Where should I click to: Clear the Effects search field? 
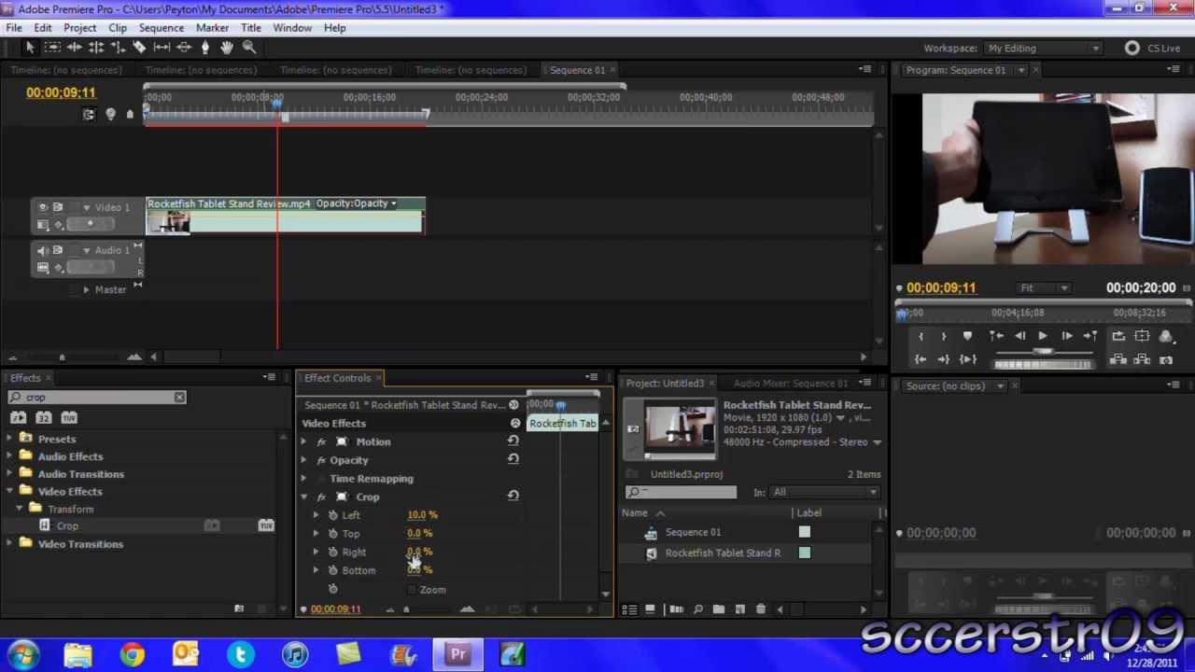179,398
